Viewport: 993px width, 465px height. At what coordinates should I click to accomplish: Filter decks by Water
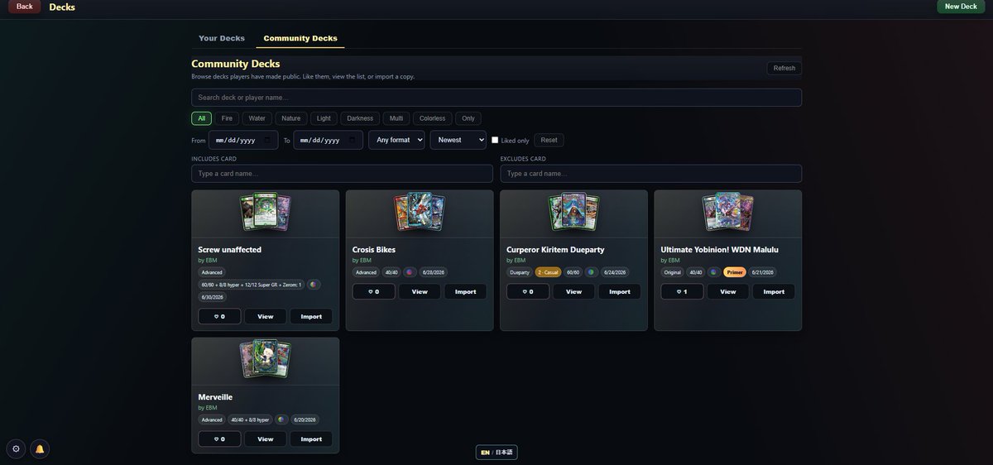[257, 118]
